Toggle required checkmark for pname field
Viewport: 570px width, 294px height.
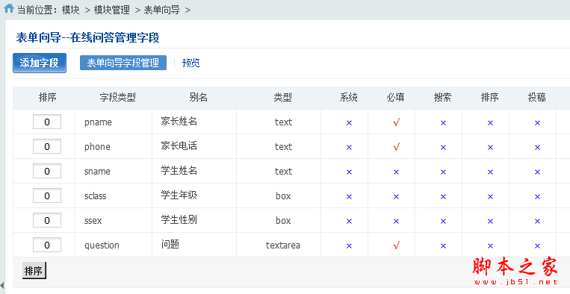point(396,122)
